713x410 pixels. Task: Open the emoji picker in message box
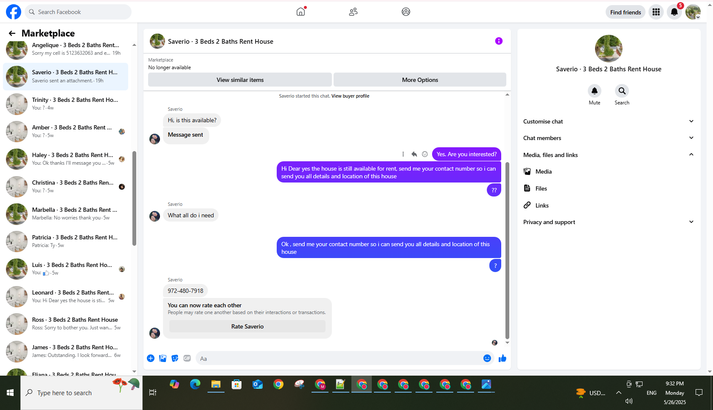pos(487,359)
